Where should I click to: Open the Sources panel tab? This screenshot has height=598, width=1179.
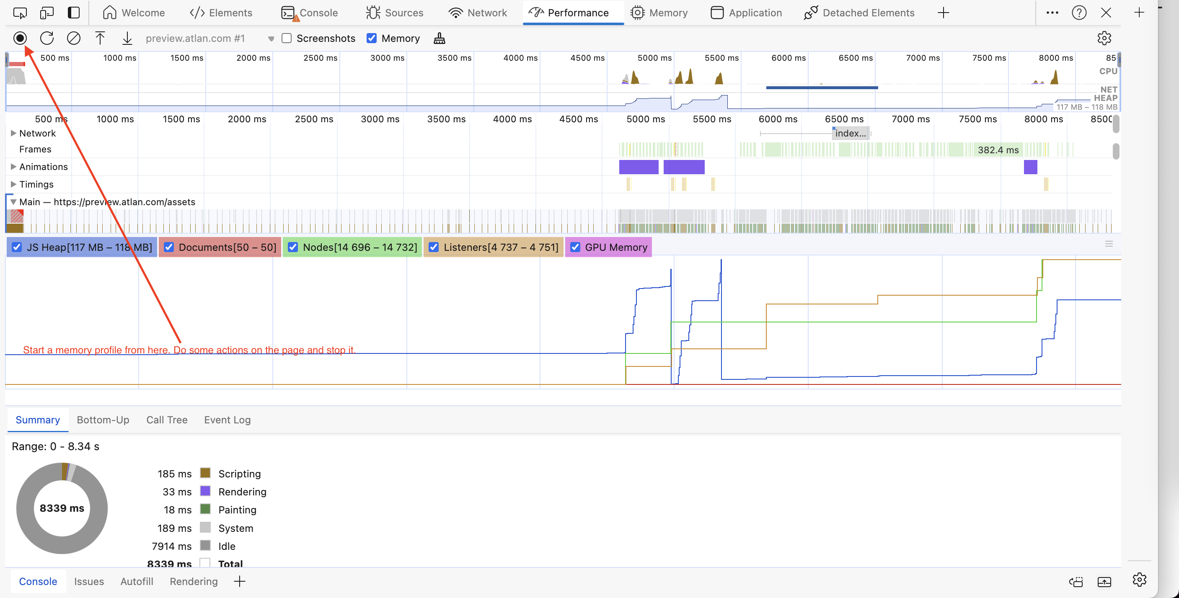(x=395, y=12)
